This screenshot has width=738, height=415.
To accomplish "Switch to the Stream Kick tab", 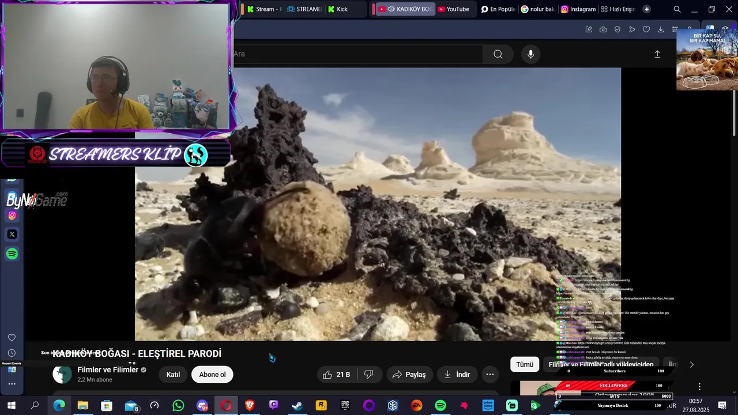I will [263, 9].
